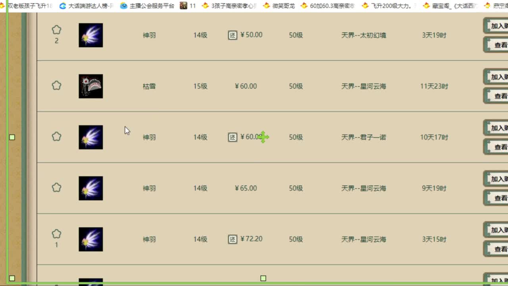Open bookmark 60加60.3高亲密孝

(x=328, y=6)
